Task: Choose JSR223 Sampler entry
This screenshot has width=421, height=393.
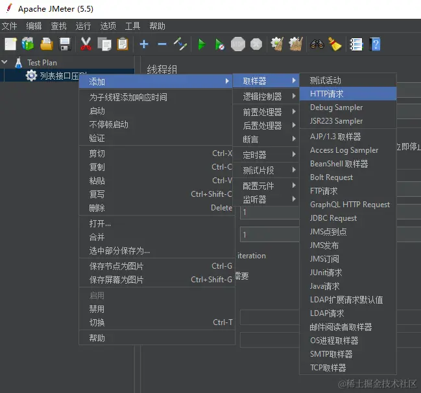Action: pyautogui.click(x=348, y=121)
